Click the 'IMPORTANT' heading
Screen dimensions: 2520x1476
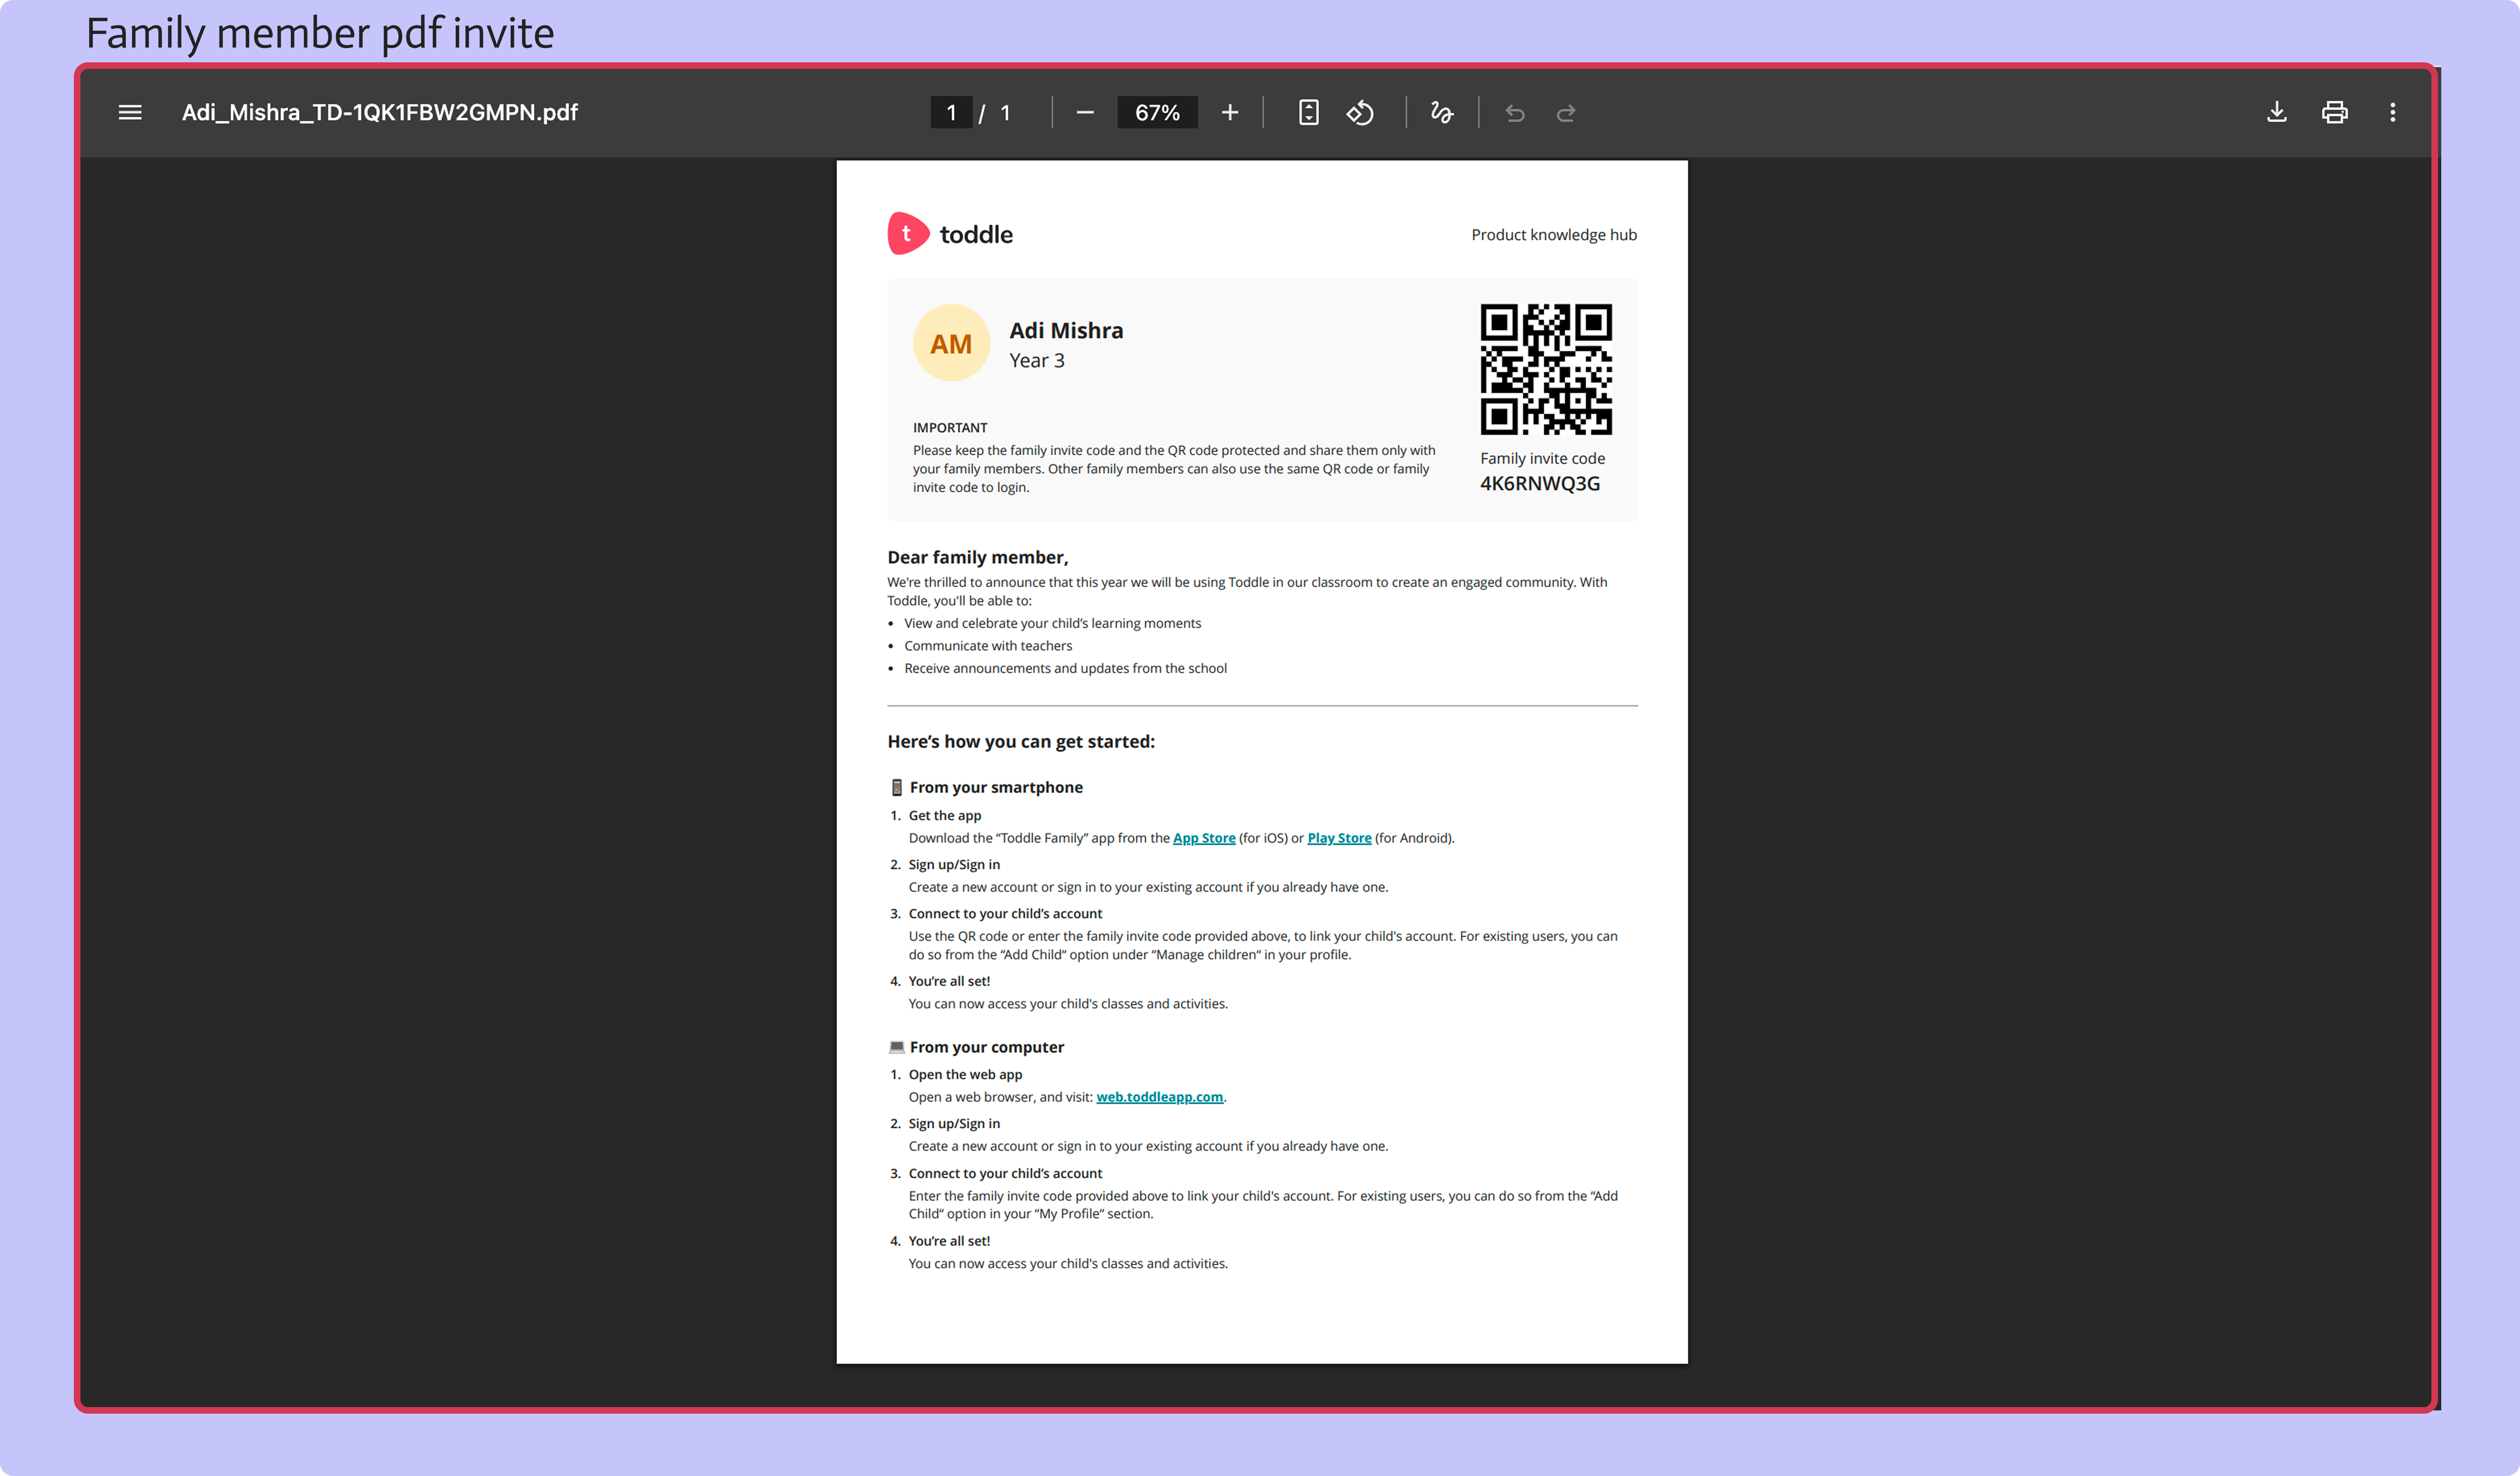point(950,428)
